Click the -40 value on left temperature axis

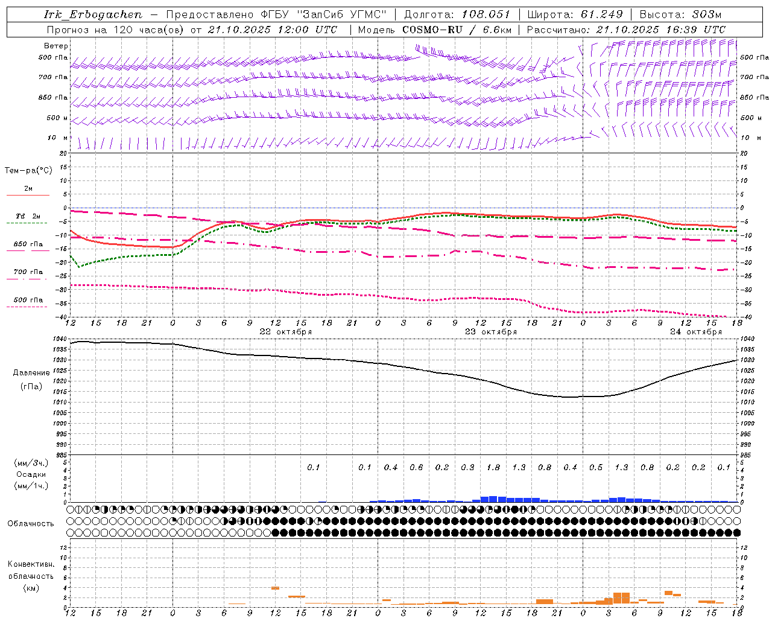(x=62, y=317)
